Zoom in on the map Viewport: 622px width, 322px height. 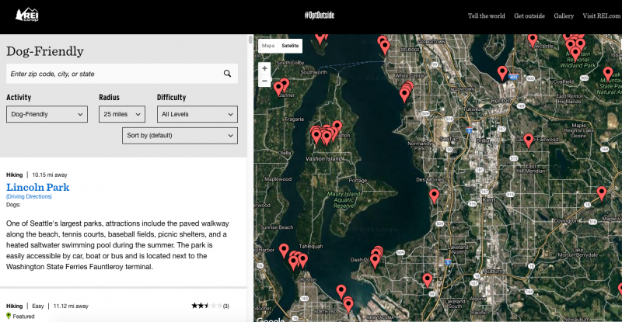point(264,68)
